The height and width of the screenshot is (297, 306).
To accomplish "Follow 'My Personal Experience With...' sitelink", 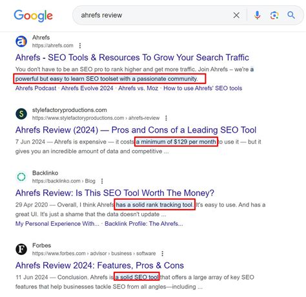I will point(57,224).
